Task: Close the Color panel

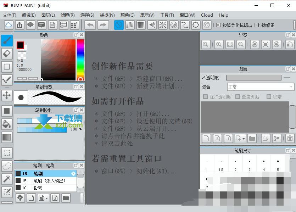Action: pyautogui.click(x=82, y=35)
